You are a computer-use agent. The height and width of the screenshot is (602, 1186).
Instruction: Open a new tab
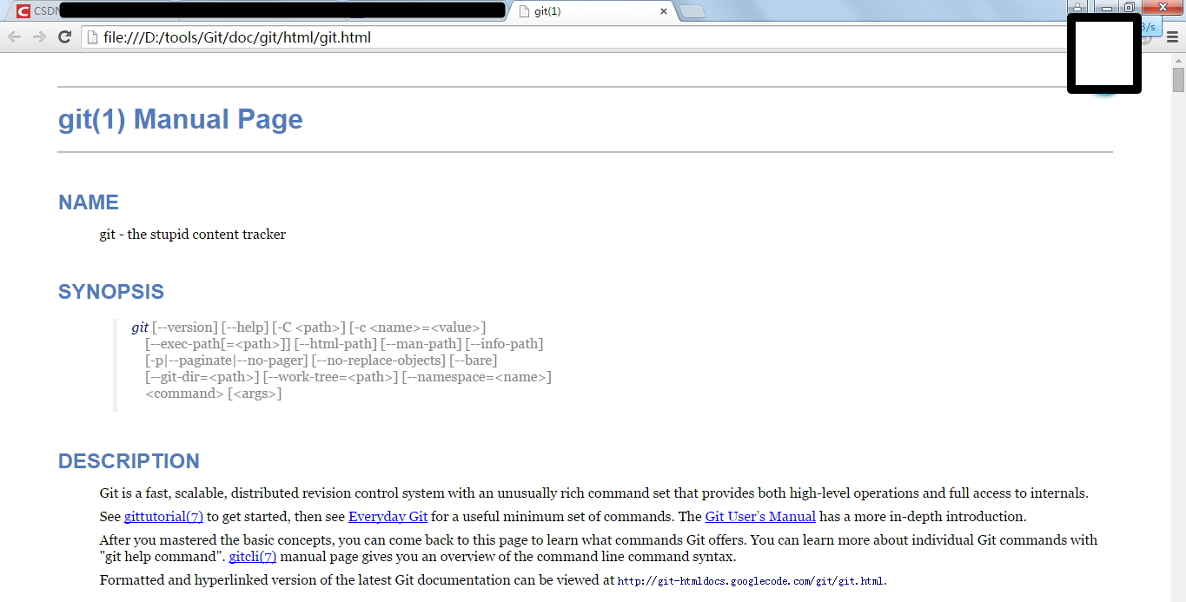[x=692, y=11]
